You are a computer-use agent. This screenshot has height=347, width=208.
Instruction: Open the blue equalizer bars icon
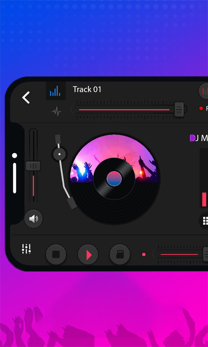coord(55,91)
